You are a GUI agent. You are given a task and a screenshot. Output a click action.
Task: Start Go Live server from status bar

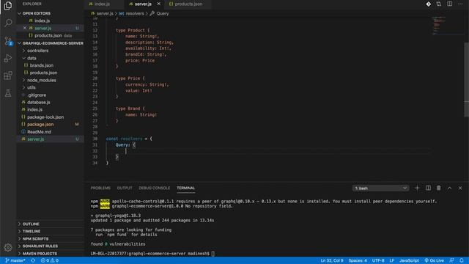[x=434, y=260]
